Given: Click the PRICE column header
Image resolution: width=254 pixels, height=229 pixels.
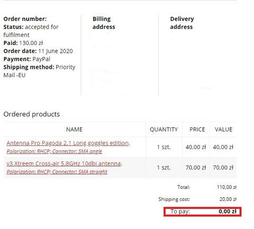Looking at the screenshot, I should 197,130.
